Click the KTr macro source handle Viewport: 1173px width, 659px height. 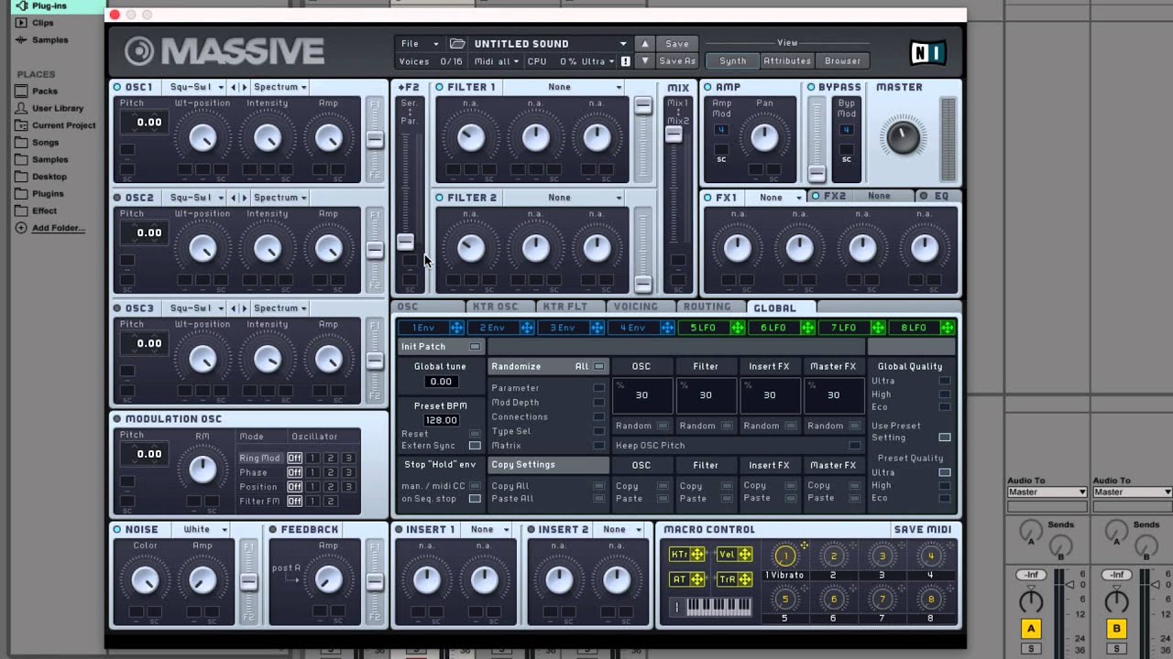pos(698,555)
